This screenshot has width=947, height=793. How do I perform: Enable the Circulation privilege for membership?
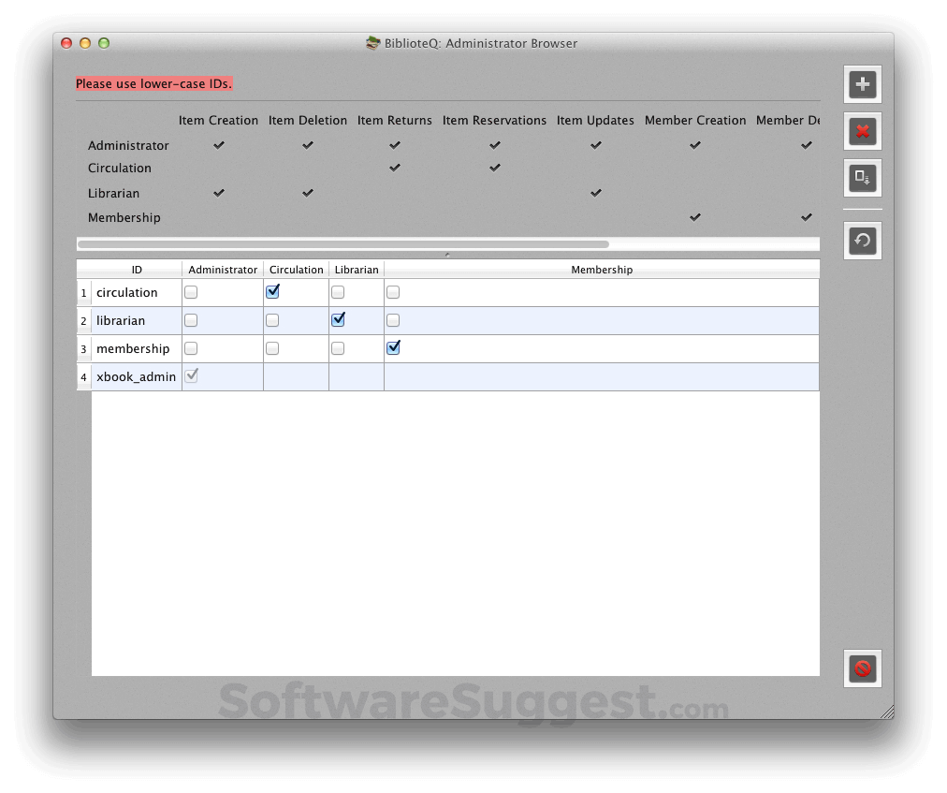(271, 347)
